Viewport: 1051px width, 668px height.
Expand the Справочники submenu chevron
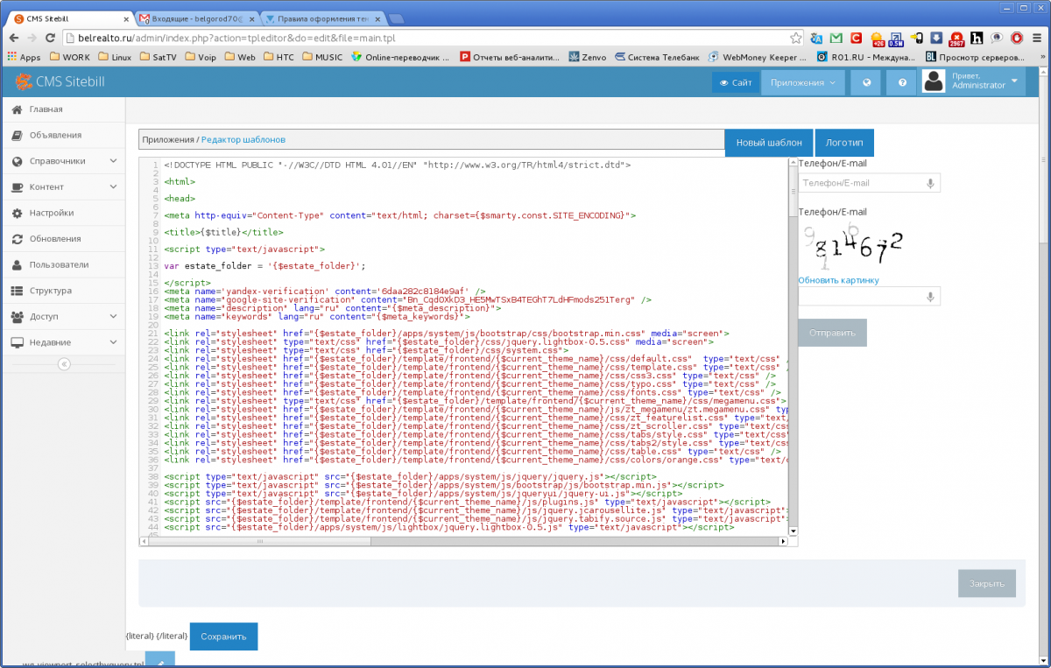point(114,161)
